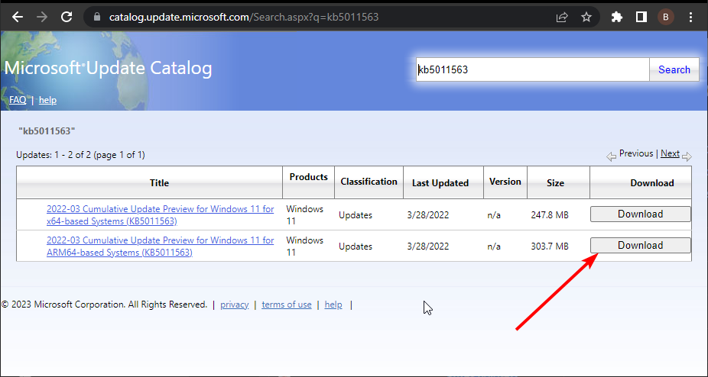Click the Previous page link

pos(636,153)
